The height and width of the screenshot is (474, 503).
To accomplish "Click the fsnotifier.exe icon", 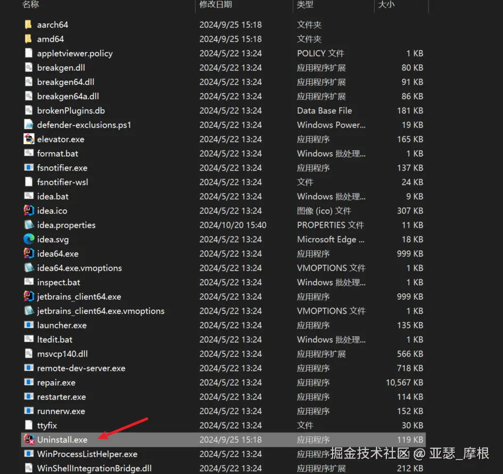I will (29, 167).
